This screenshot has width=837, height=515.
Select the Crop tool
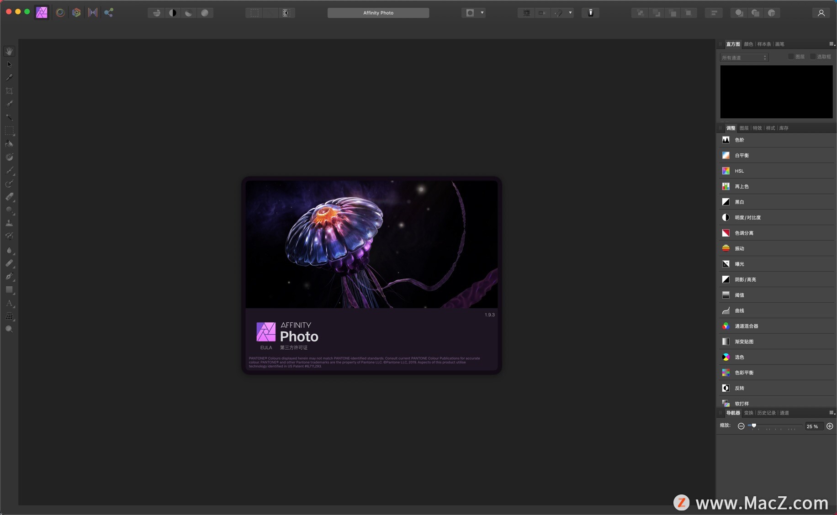coord(9,91)
